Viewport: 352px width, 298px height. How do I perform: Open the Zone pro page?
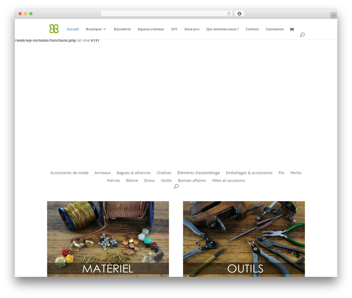[192, 29]
